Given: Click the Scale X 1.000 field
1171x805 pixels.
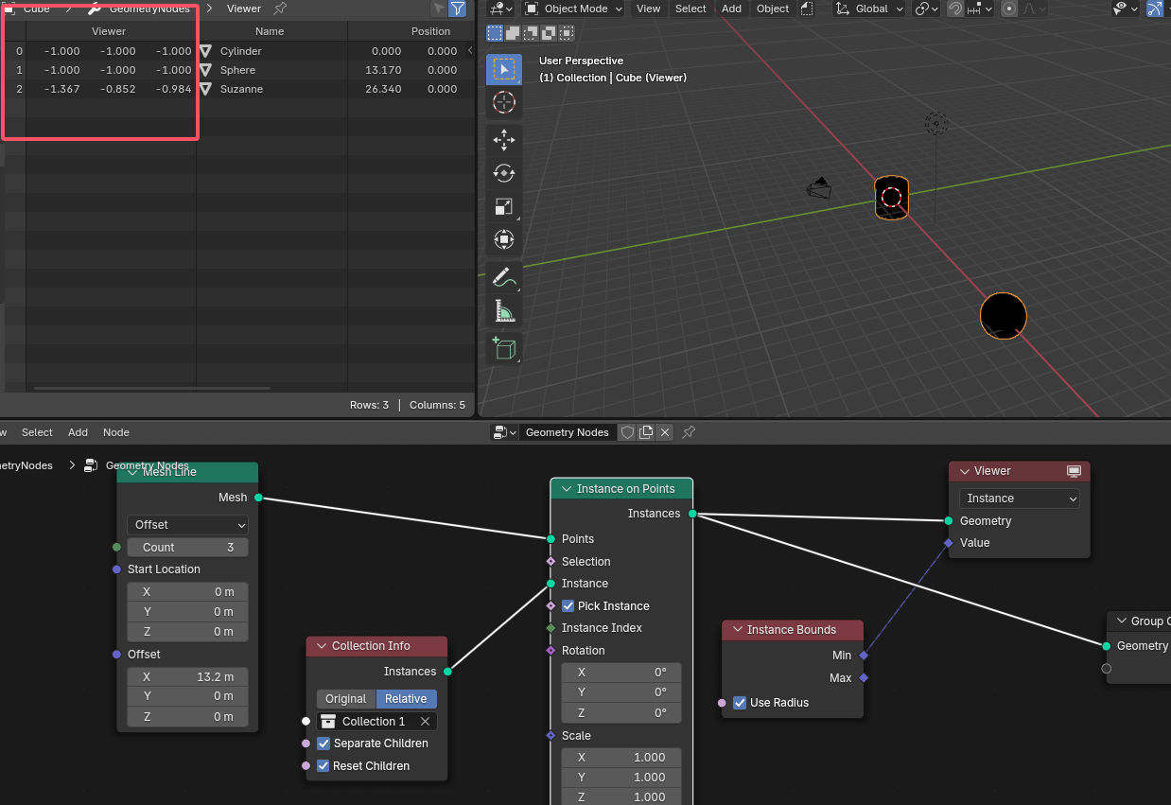Looking at the screenshot, I should (x=621, y=758).
